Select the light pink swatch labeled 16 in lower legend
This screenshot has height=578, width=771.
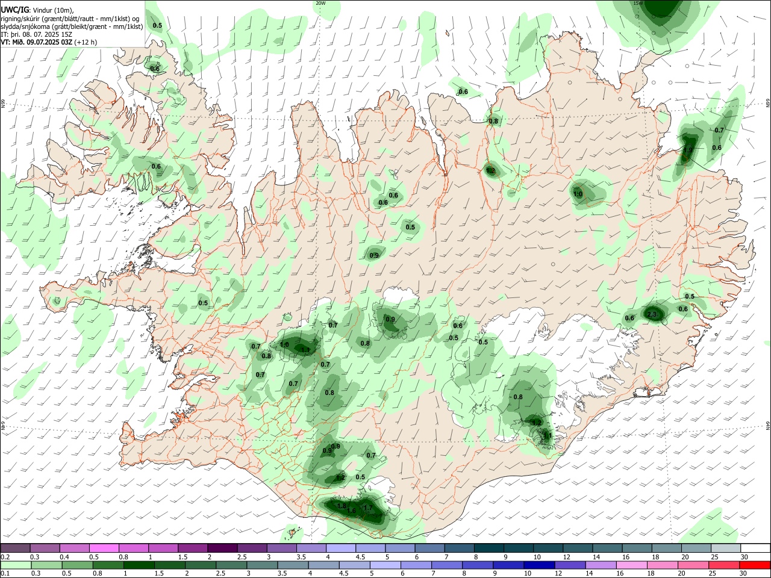pos(631,565)
